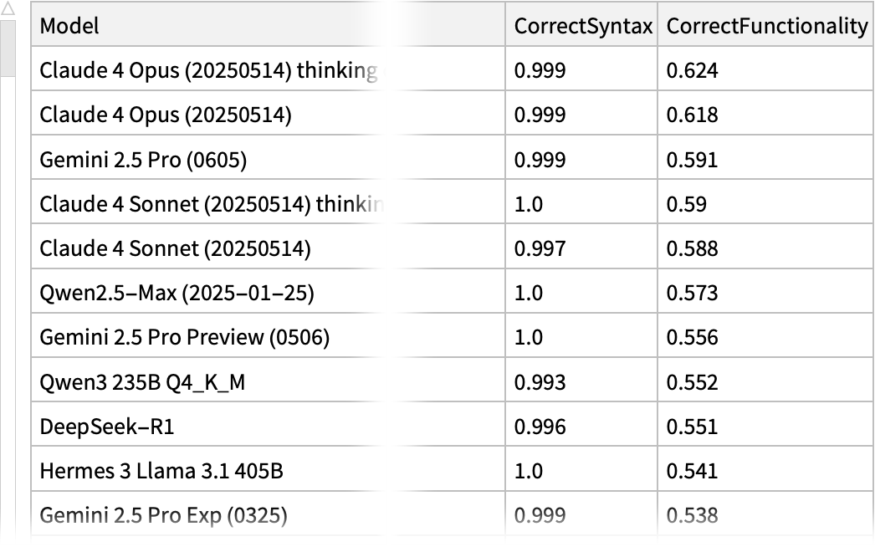Viewport: 875px width, 547px height.
Task: Click the scroll-up triangle above the left scrollbar
Action: (x=9, y=10)
